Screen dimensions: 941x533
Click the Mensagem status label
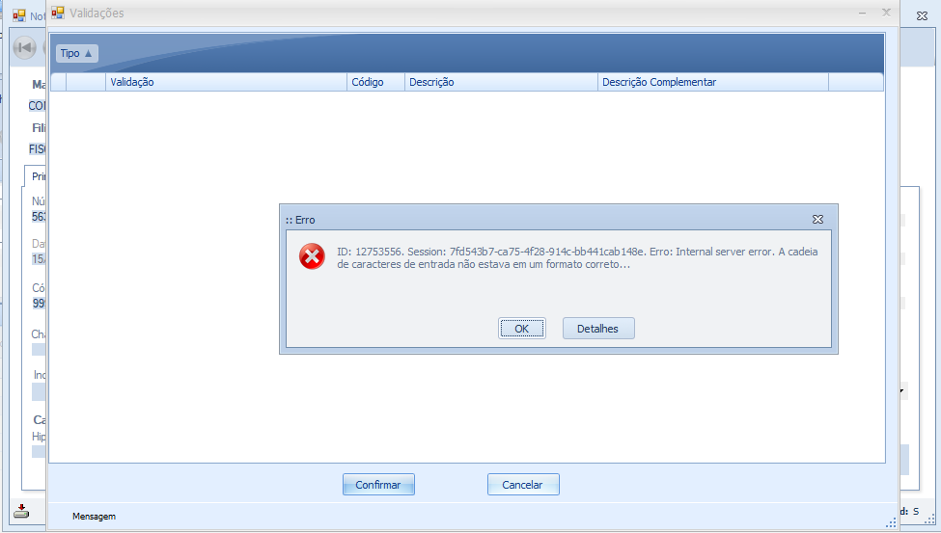coord(95,517)
